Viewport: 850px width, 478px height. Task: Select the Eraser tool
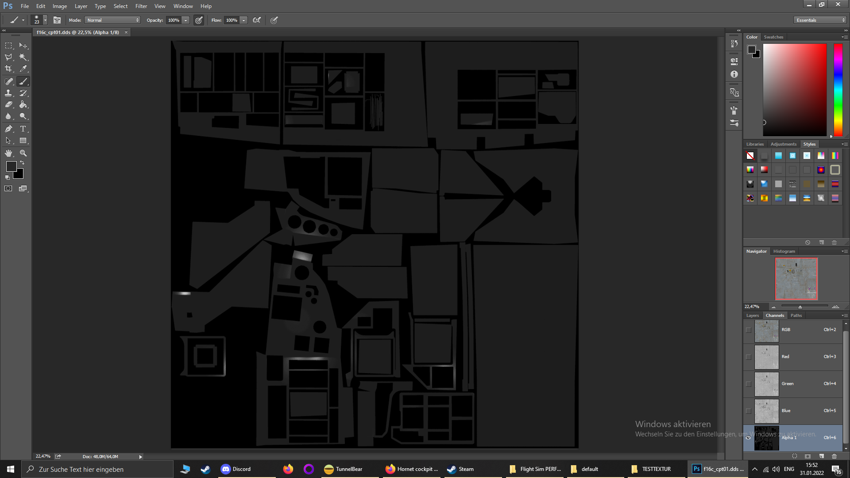click(x=8, y=104)
